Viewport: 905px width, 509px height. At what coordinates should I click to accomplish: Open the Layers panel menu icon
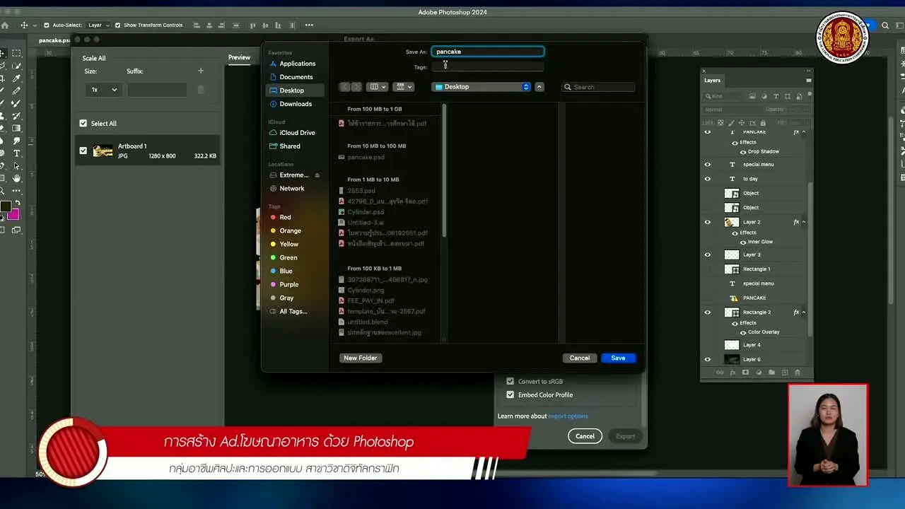808,80
